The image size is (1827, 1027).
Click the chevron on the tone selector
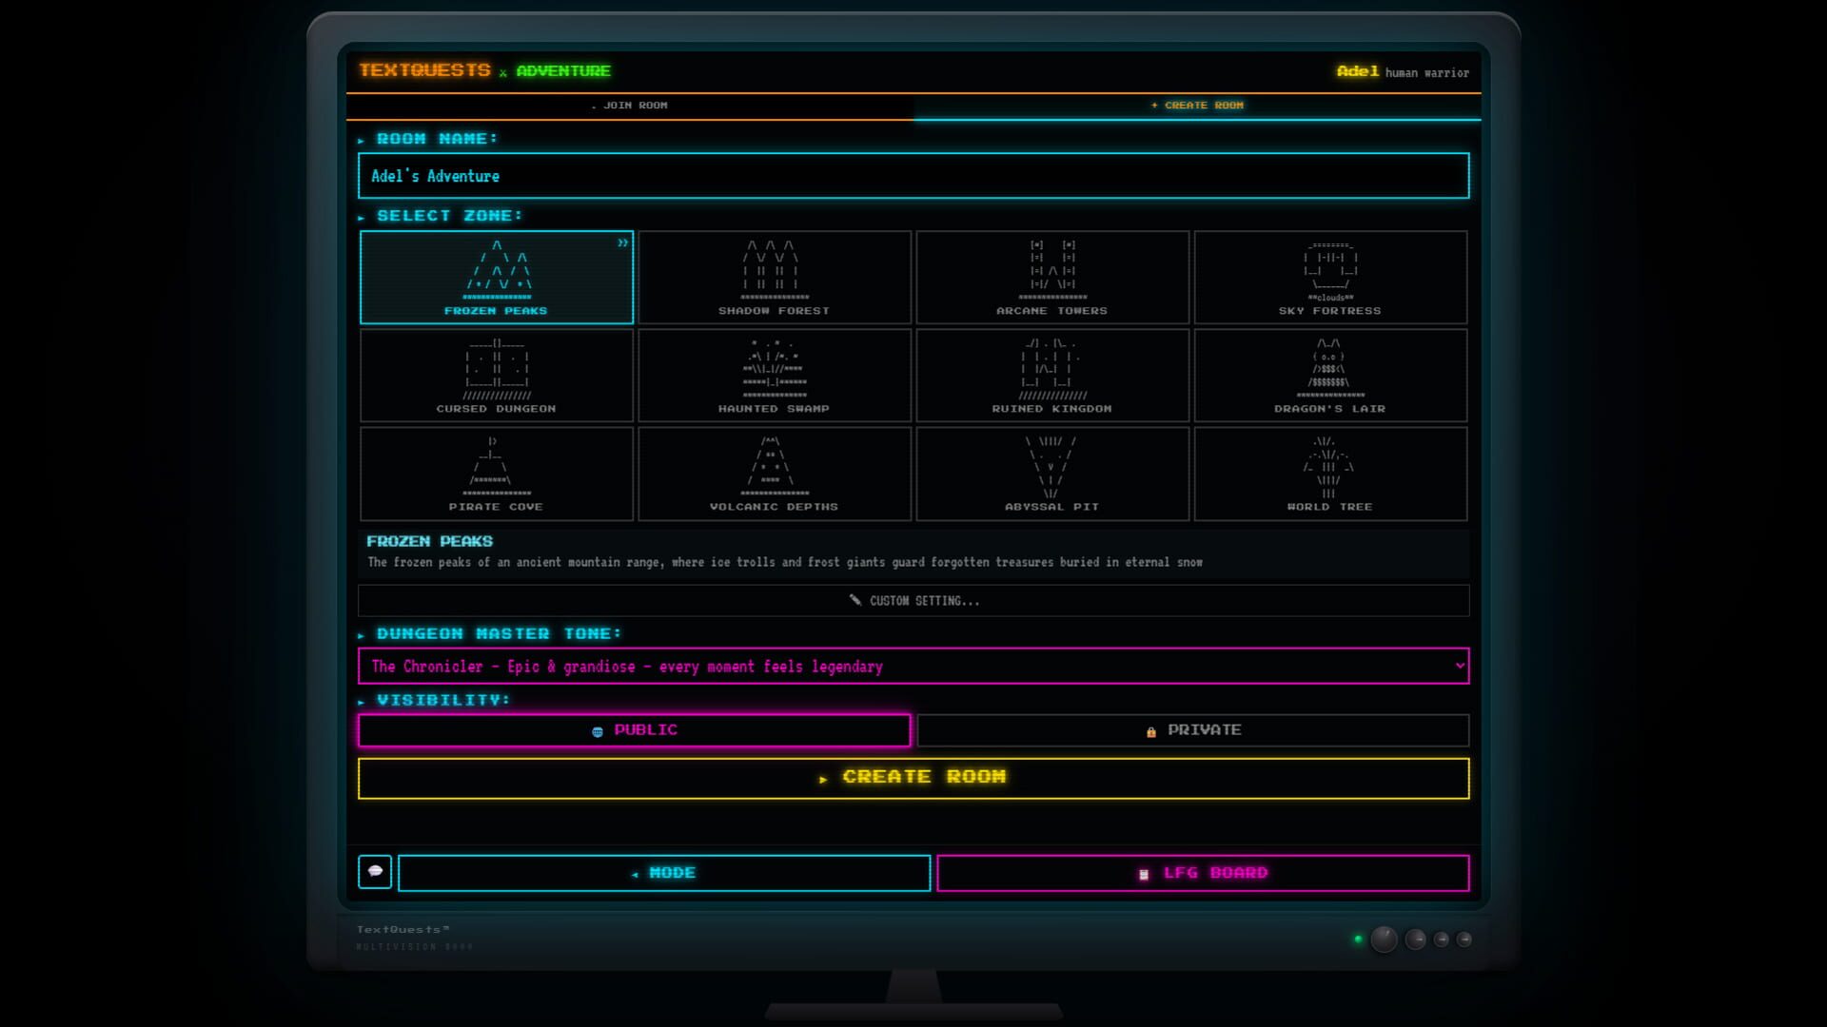coord(1458,666)
